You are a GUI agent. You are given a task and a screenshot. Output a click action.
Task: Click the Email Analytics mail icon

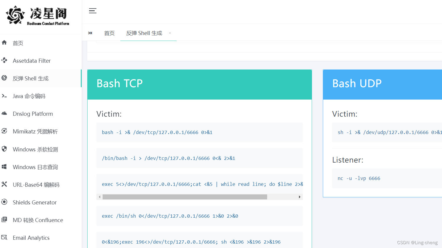(x=4, y=237)
